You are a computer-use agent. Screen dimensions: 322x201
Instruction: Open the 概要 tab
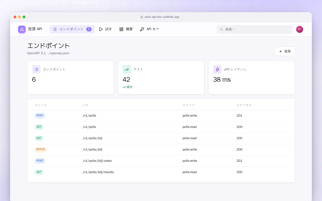point(126,29)
